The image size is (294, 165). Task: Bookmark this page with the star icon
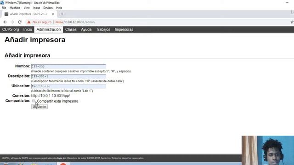point(292,22)
